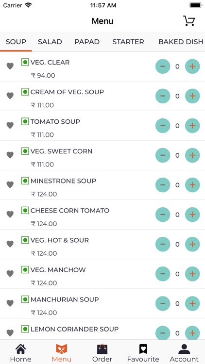
Task: Select the Lemon Coriander Soup item name
Action: (75, 329)
